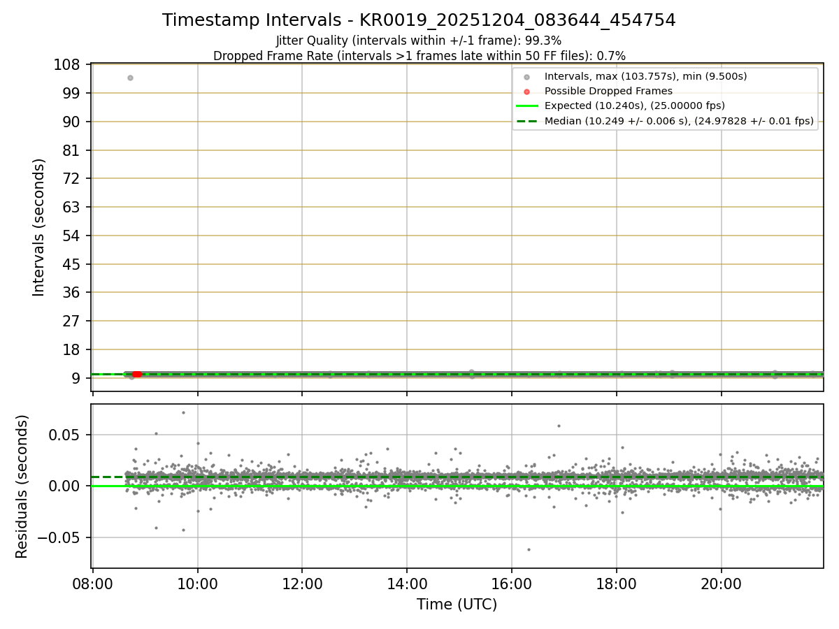Click the '14:00' x-axis tick label

pos(407,583)
